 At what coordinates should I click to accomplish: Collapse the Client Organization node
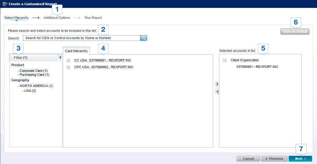click(225, 60)
